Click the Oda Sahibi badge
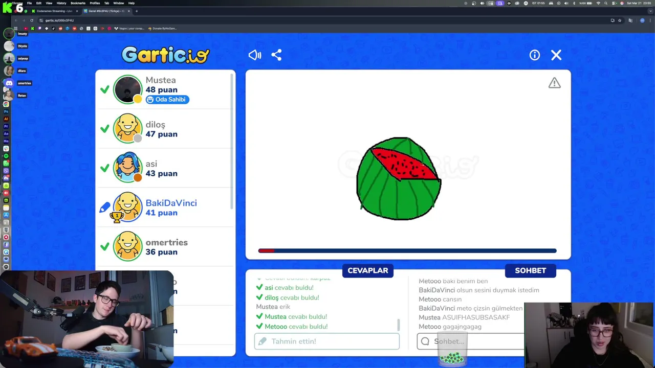The height and width of the screenshot is (368, 655). (x=167, y=99)
